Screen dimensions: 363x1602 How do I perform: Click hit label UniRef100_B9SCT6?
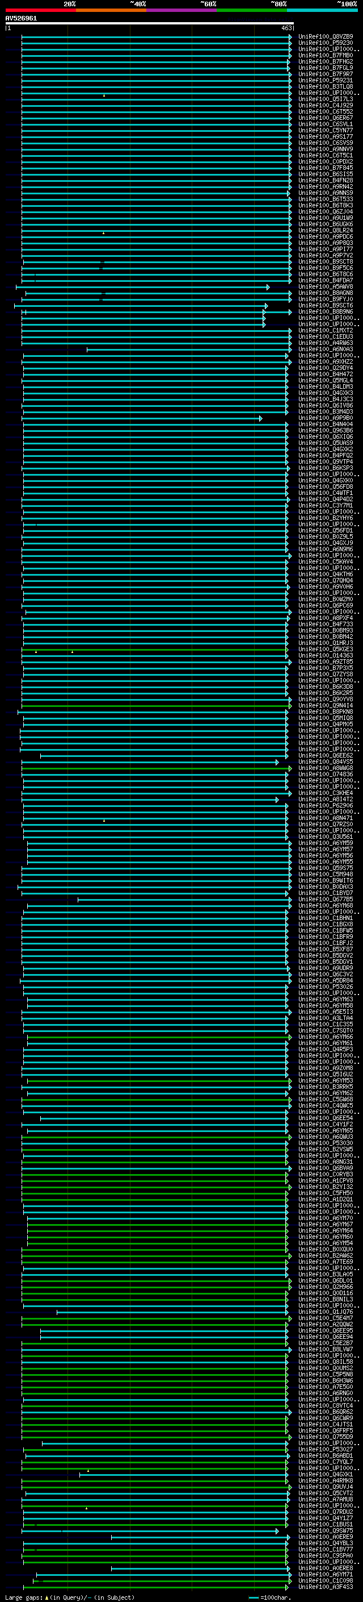tap(325, 305)
